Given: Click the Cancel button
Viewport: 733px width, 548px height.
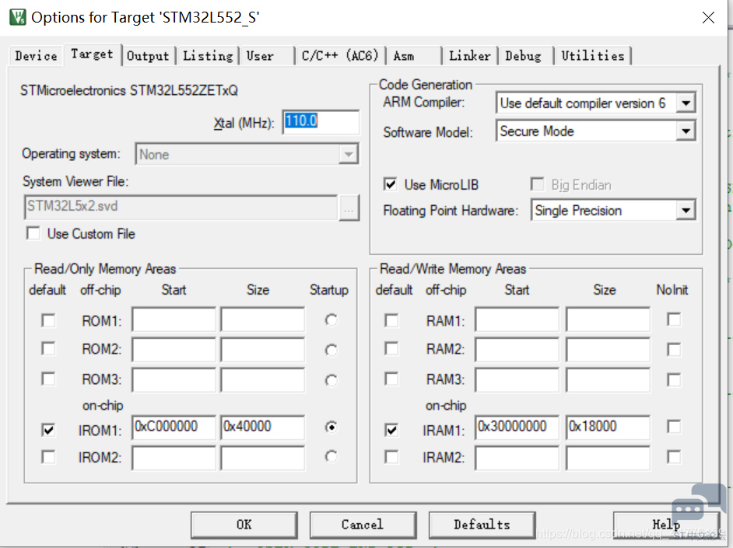Looking at the screenshot, I should (363, 525).
